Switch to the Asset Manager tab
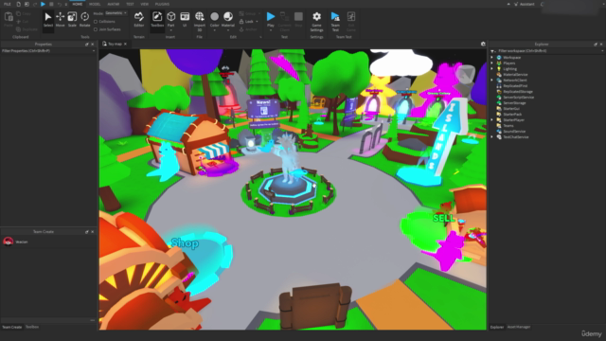Viewport: 606px width, 341px height. pyautogui.click(x=519, y=327)
